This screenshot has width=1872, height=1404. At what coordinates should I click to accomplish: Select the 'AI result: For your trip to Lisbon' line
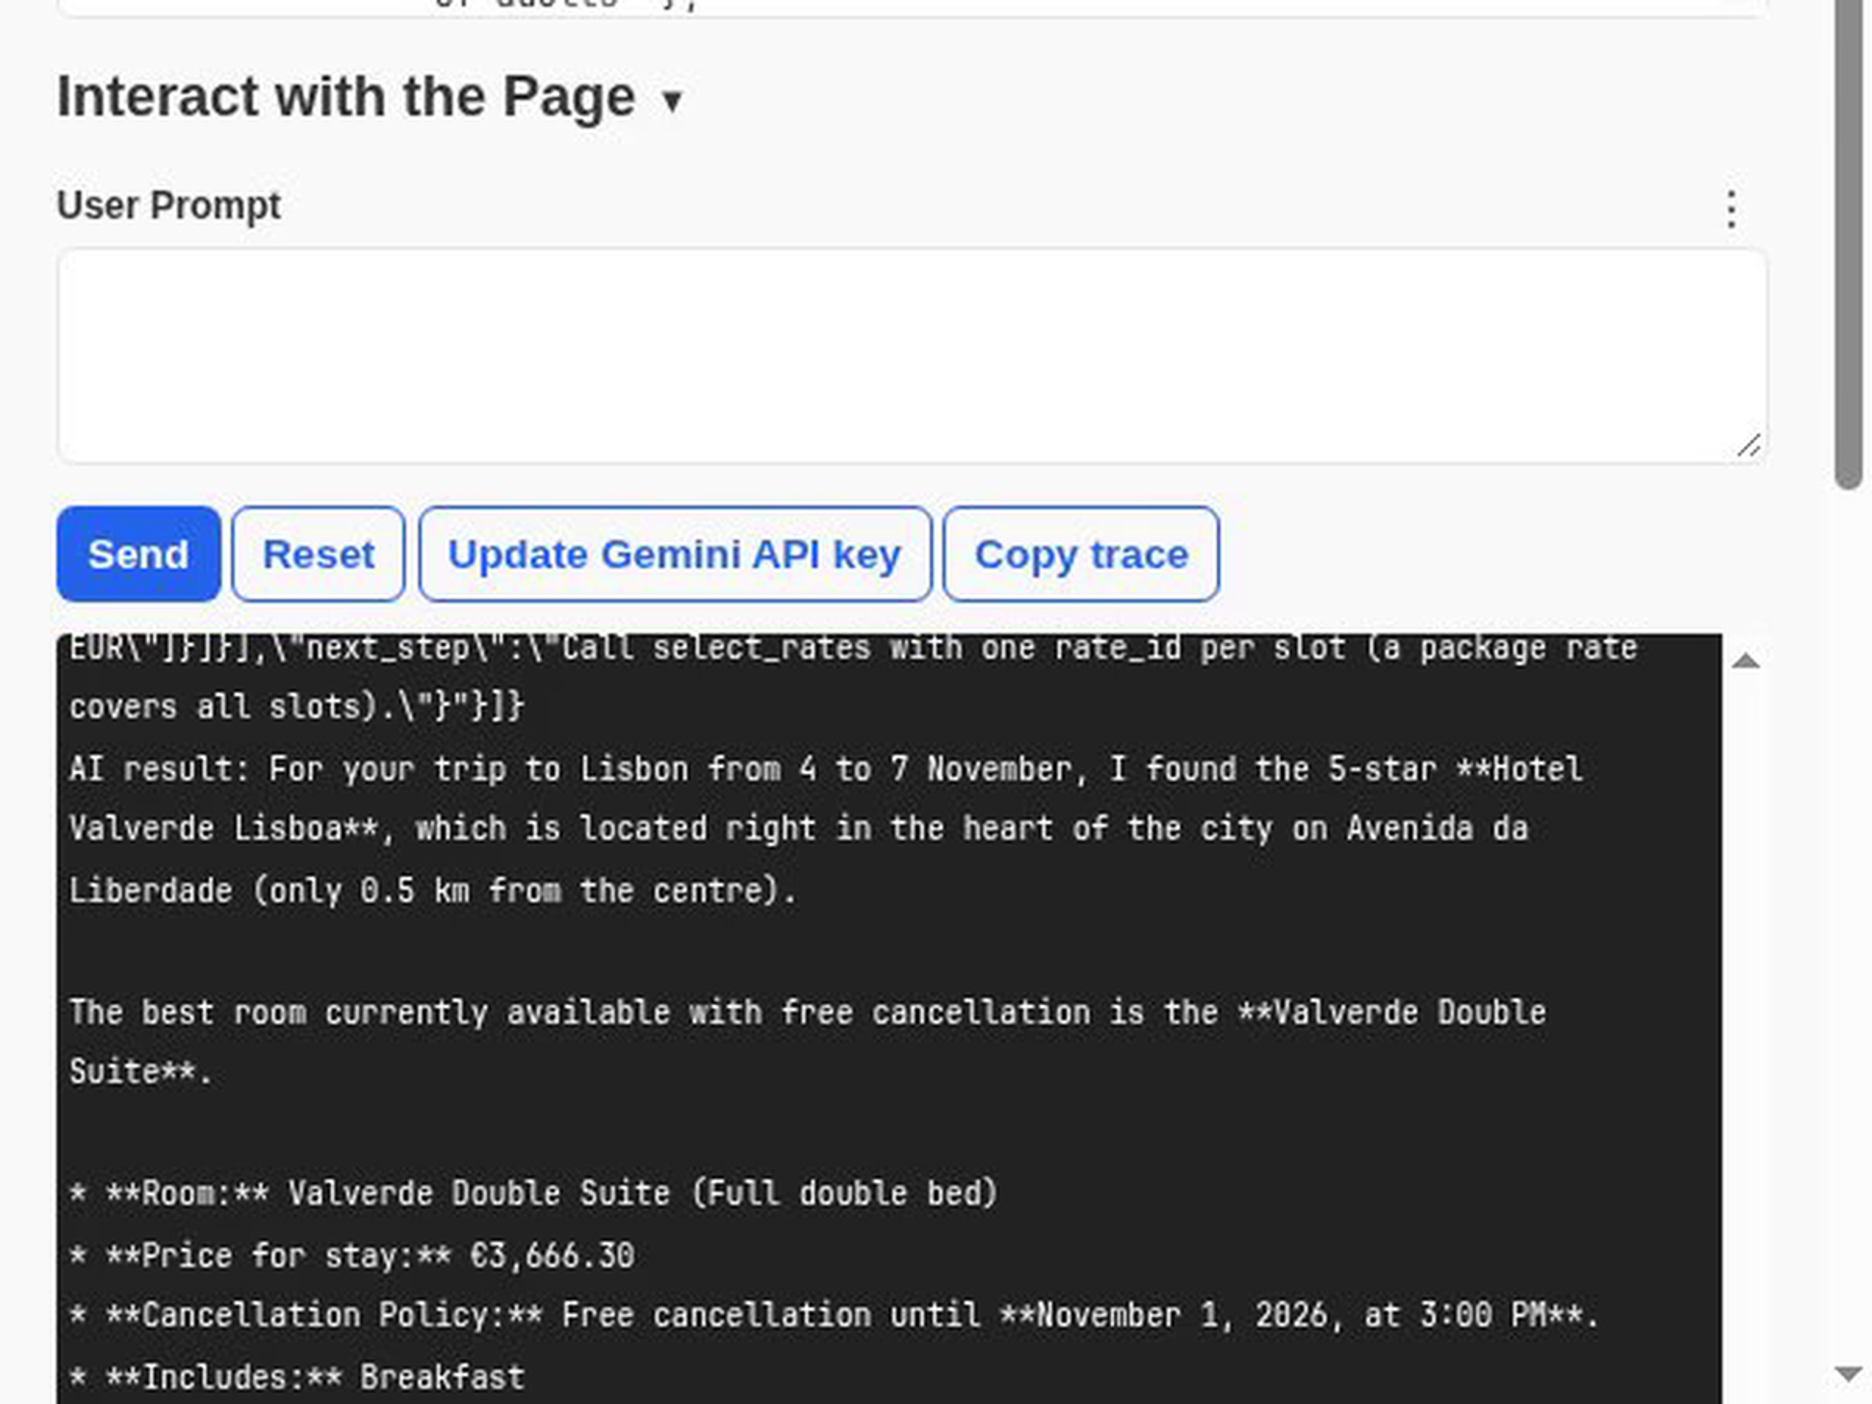[x=825, y=769]
